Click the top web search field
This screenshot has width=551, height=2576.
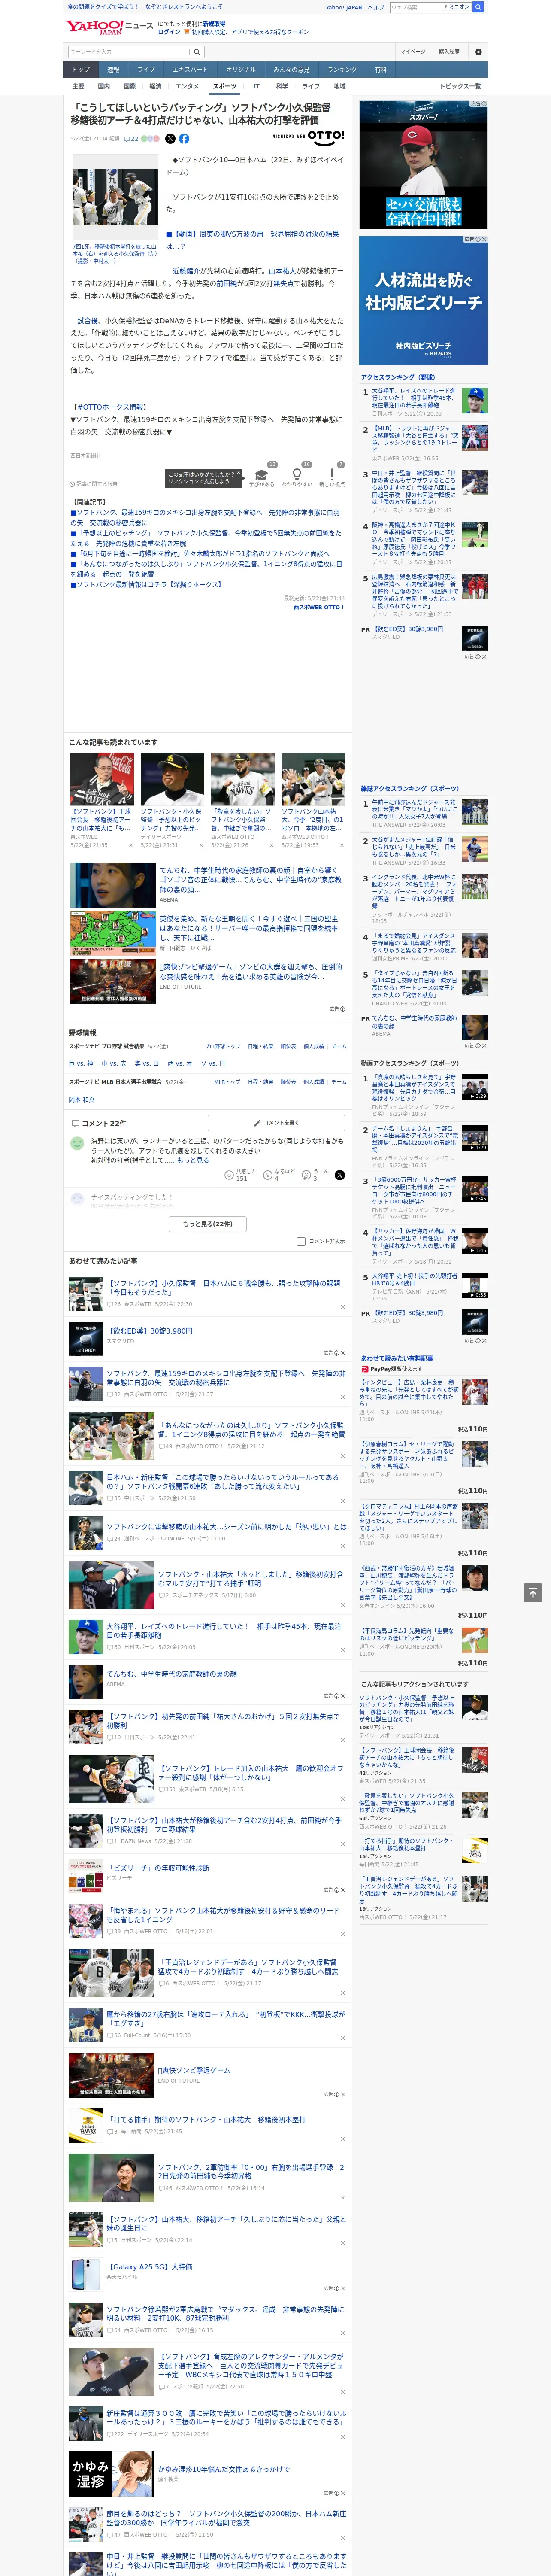pos(416,7)
